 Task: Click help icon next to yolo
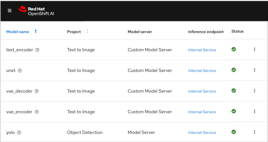[x=19, y=133]
